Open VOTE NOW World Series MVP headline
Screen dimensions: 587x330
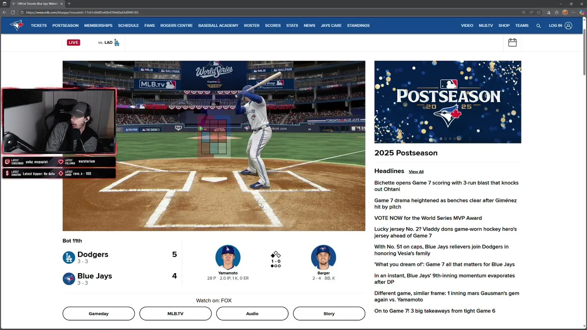click(428, 218)
